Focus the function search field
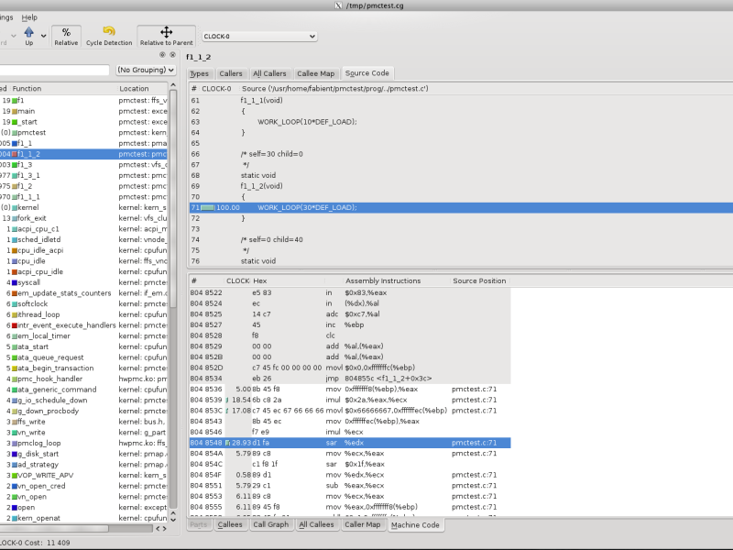 (x=54, y=70)
